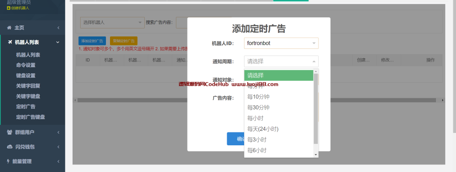Expand the 群组用户 sidebar chevron
The width and height of the screenshot is (456, 172).
coord(58,132)
